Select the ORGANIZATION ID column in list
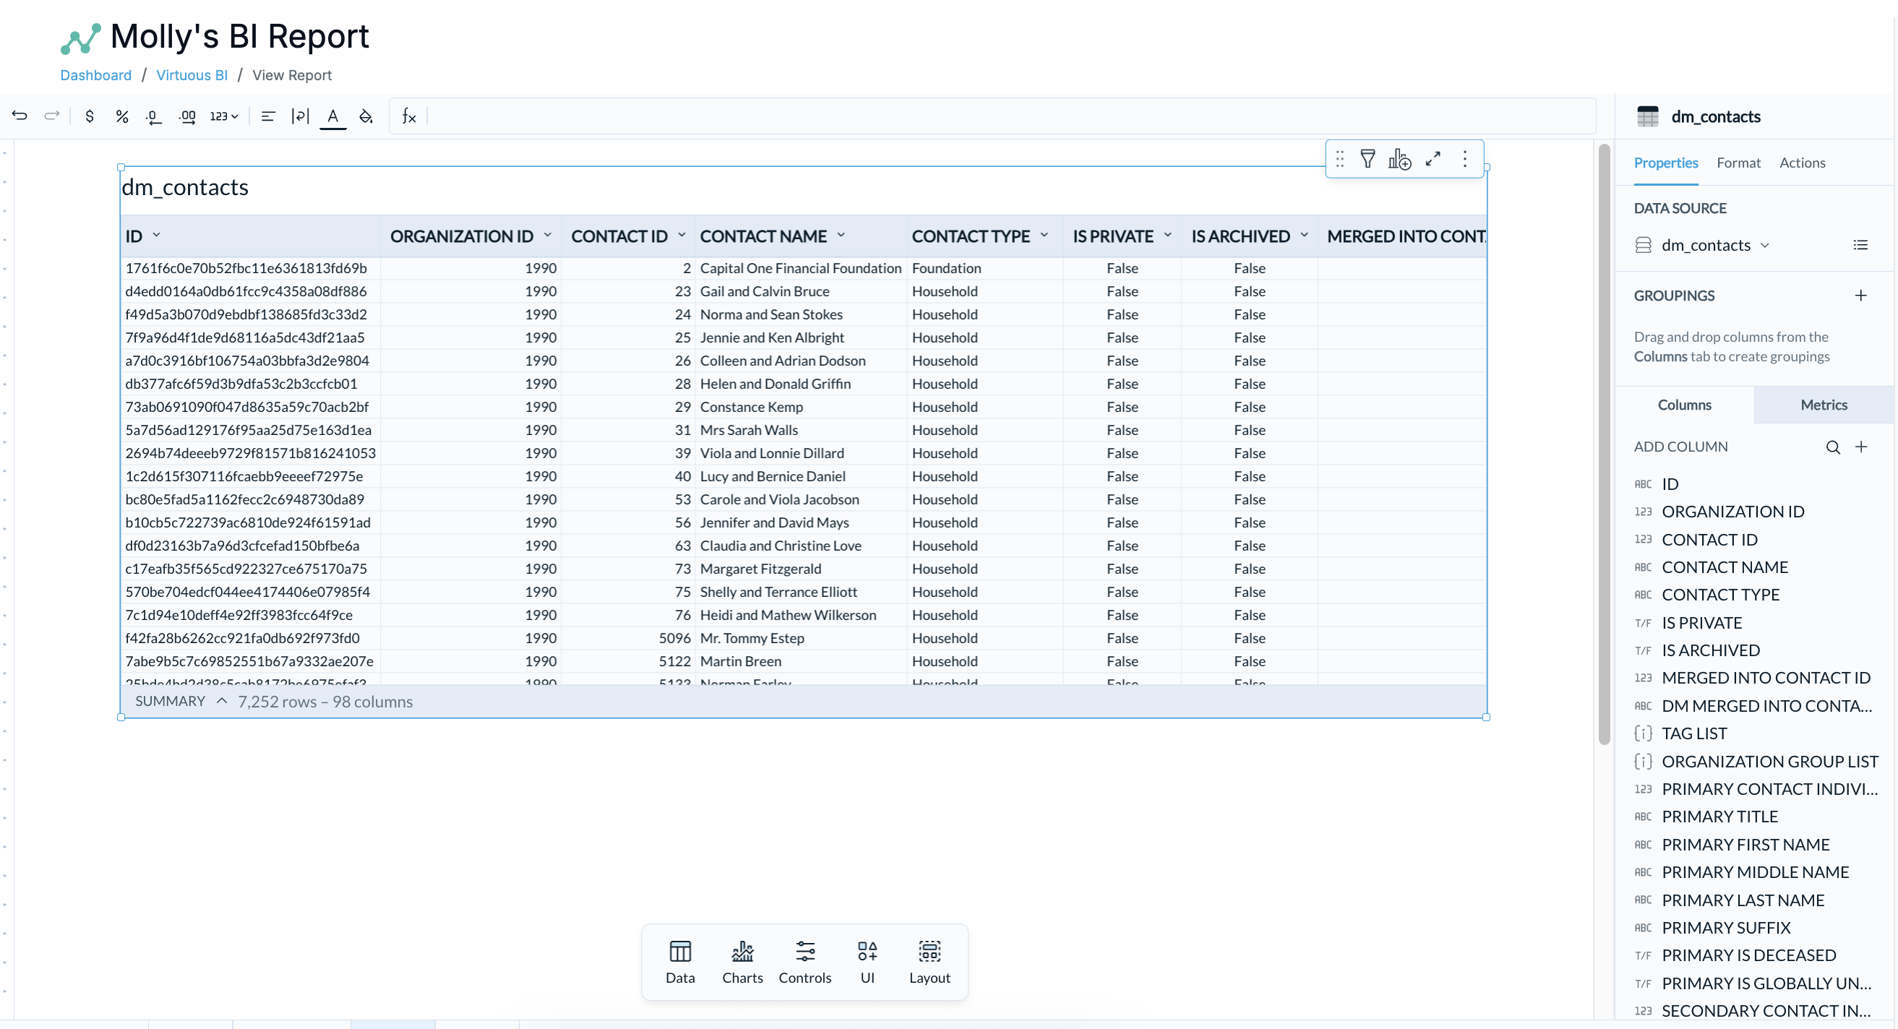Screen dimensions: 1898x1029 point(1732,511)
